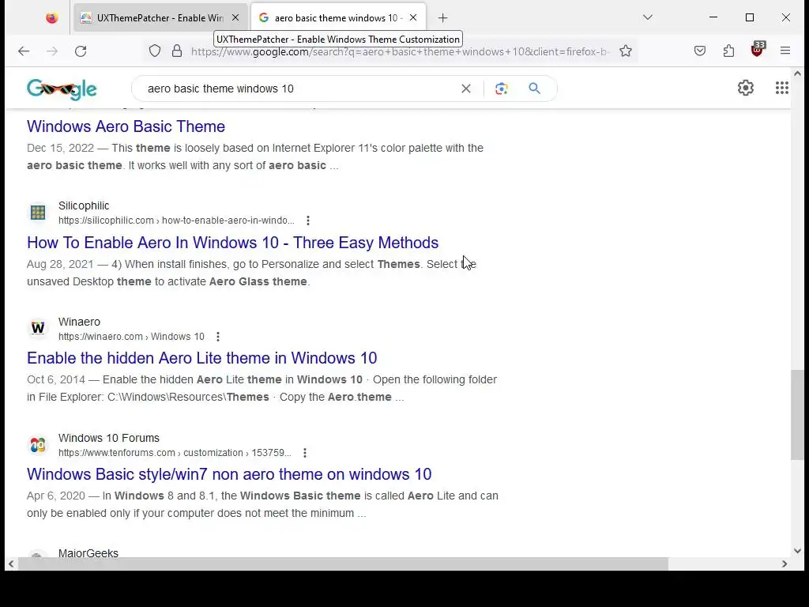Open Windows Aero Basic Theme result
This screenshot has width=809, height=607.
tap(126, 126)
